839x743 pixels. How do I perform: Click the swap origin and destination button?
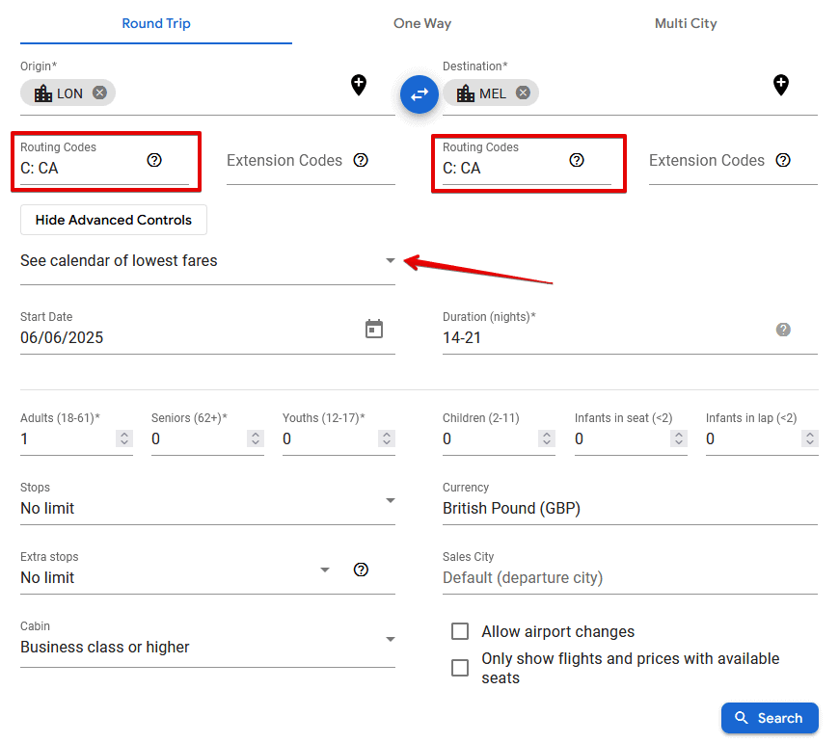[x=419, y=94]
